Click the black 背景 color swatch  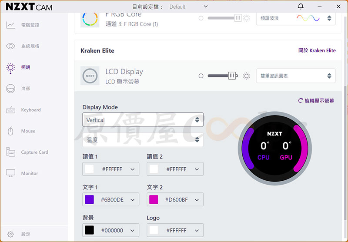coord(90,230)
